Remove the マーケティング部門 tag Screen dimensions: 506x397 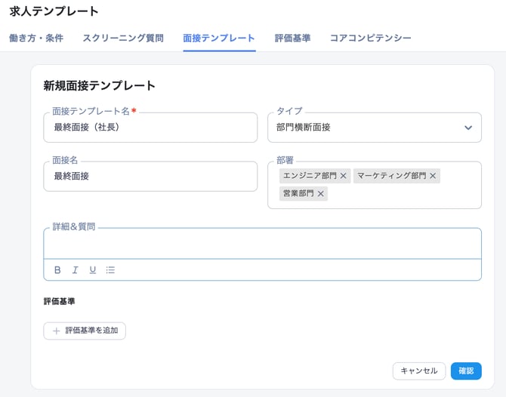433,176
